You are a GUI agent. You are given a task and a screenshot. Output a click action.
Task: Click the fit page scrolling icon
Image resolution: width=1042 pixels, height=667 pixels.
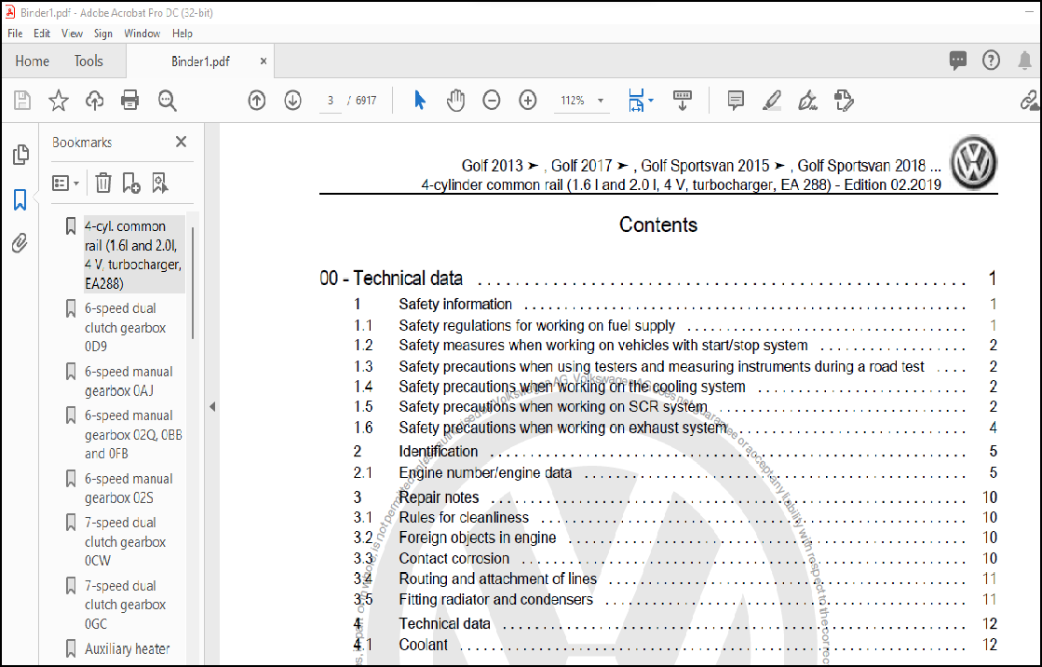click(636, 101)
